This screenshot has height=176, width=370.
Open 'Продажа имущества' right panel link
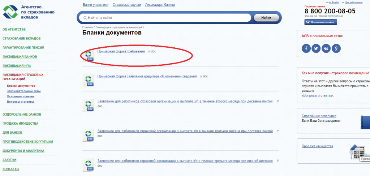[317, 146]
